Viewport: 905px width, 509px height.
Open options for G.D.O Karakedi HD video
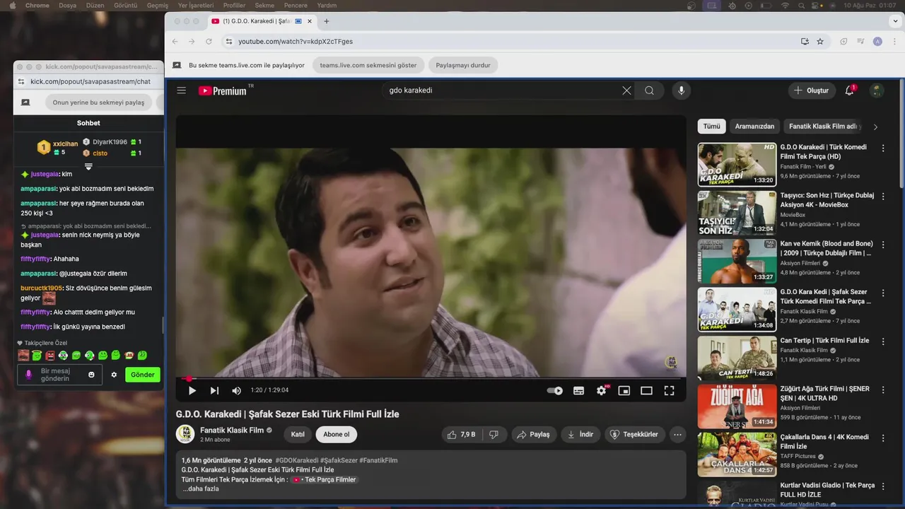(x=883, y=148)
